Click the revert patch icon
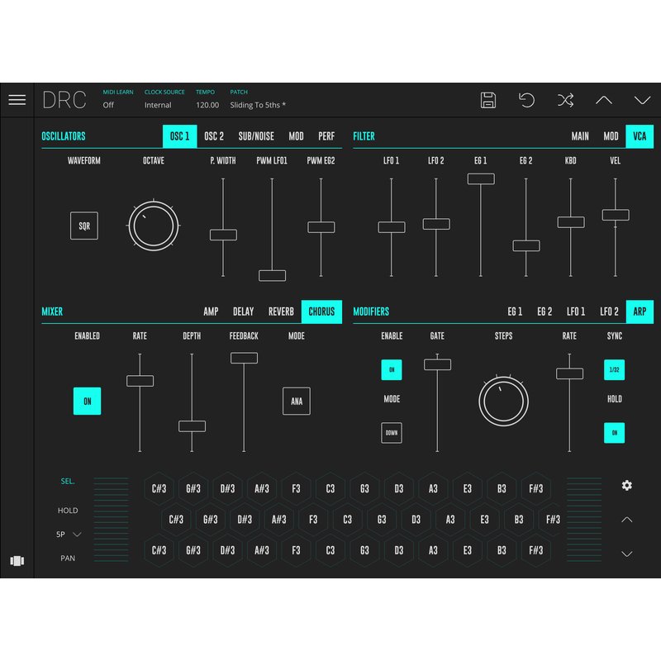Image resolution: width=661 pixels, height=661 pixels. (x=526, y=100)
